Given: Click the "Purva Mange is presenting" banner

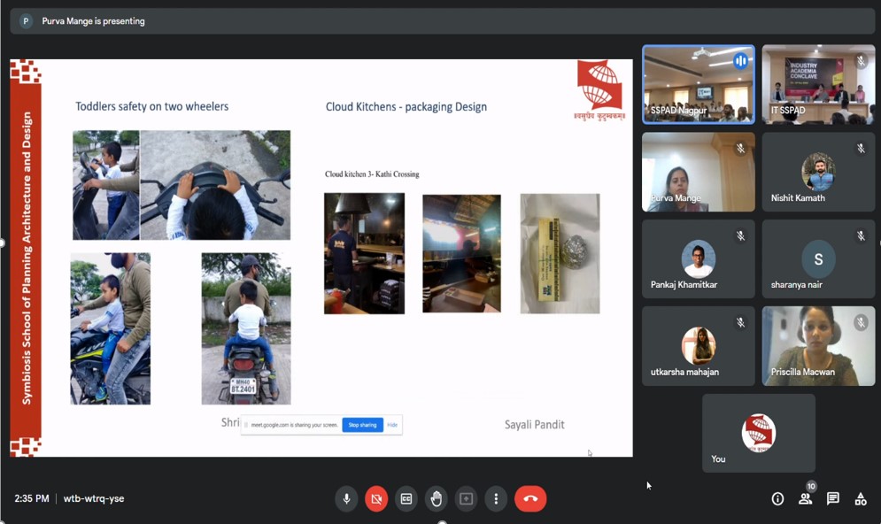Looking at the screenshot, I should [x=93, y=21].
